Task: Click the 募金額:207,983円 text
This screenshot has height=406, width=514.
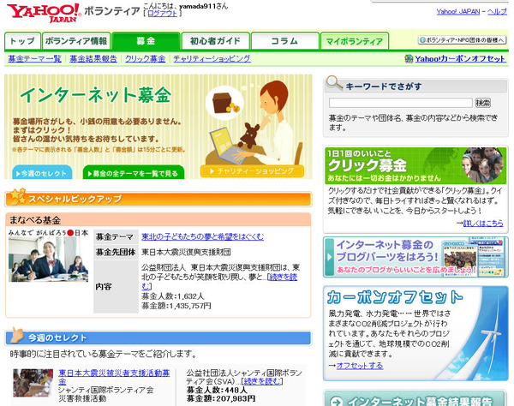Action: [221, 398]
